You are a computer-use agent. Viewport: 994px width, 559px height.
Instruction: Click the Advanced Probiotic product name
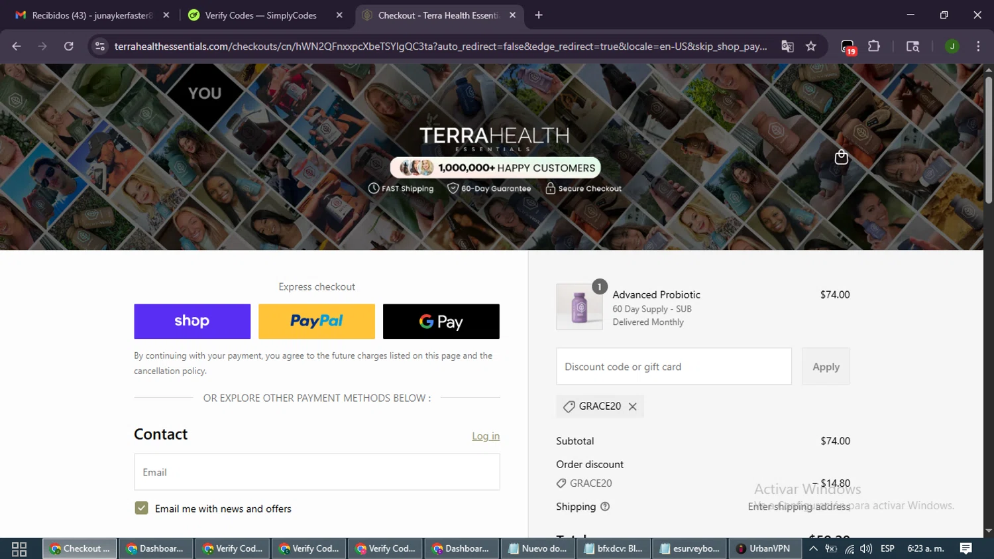tap(656, 295)
